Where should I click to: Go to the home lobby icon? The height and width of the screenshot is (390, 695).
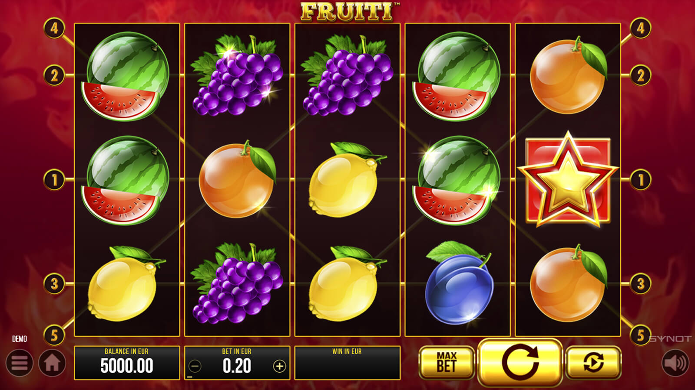52,363
